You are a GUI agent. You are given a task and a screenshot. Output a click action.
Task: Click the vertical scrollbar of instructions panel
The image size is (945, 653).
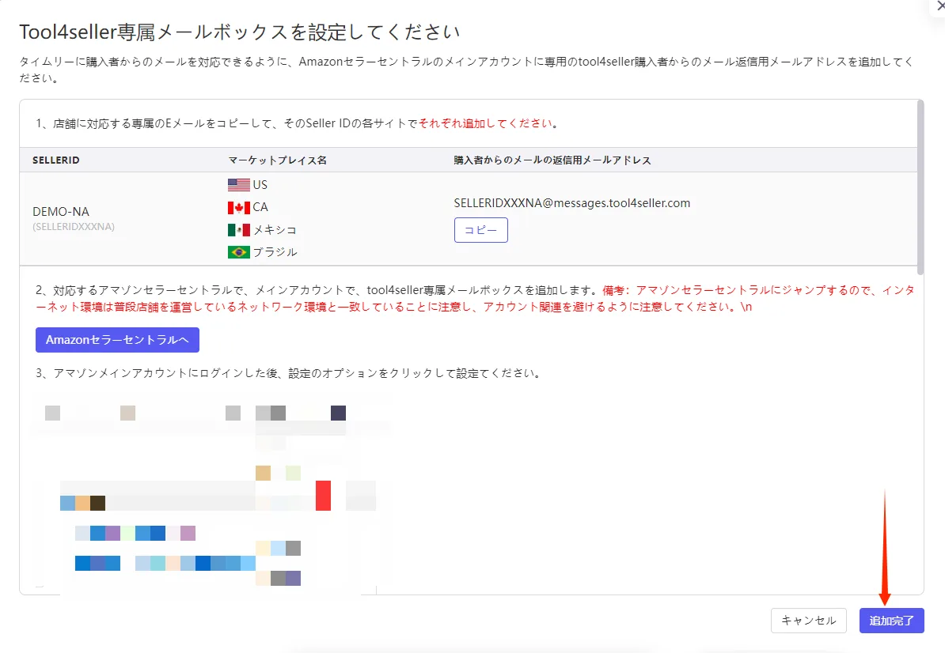point(920,188)
